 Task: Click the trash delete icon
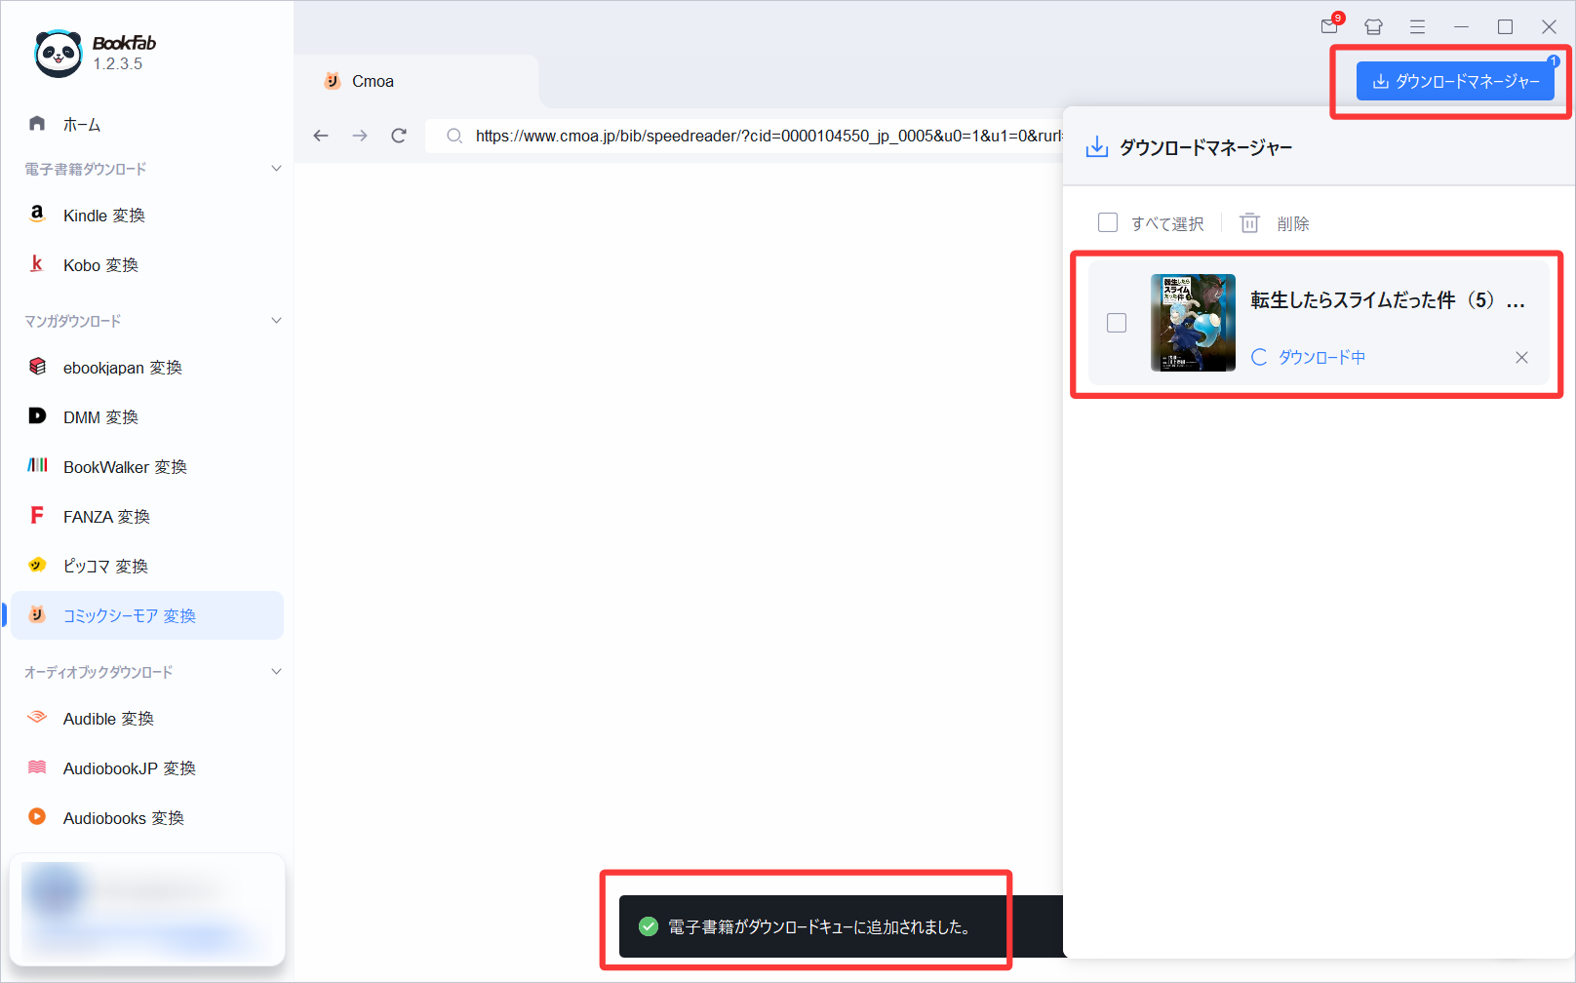click(x=1249, y=223)
